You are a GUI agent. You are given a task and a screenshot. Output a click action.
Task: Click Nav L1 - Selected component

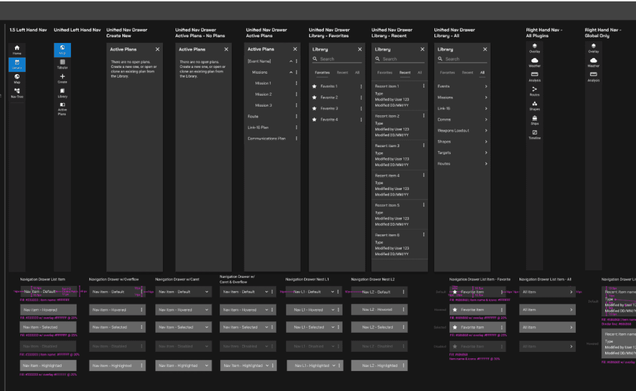tap(314, 327)
